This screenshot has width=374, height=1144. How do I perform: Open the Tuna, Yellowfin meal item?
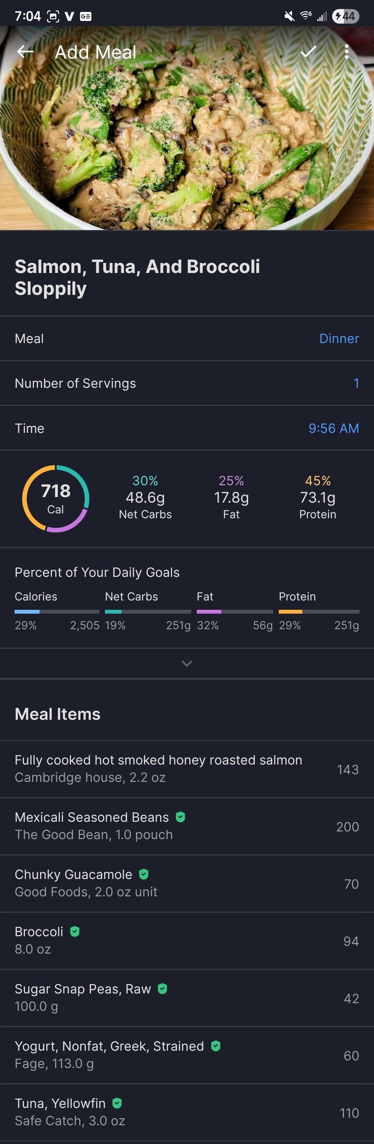click(x=70, y=1112)
